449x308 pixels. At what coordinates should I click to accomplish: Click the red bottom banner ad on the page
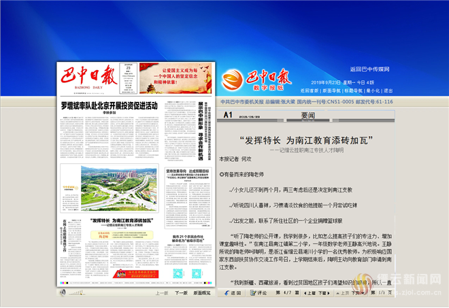[135, 273]
